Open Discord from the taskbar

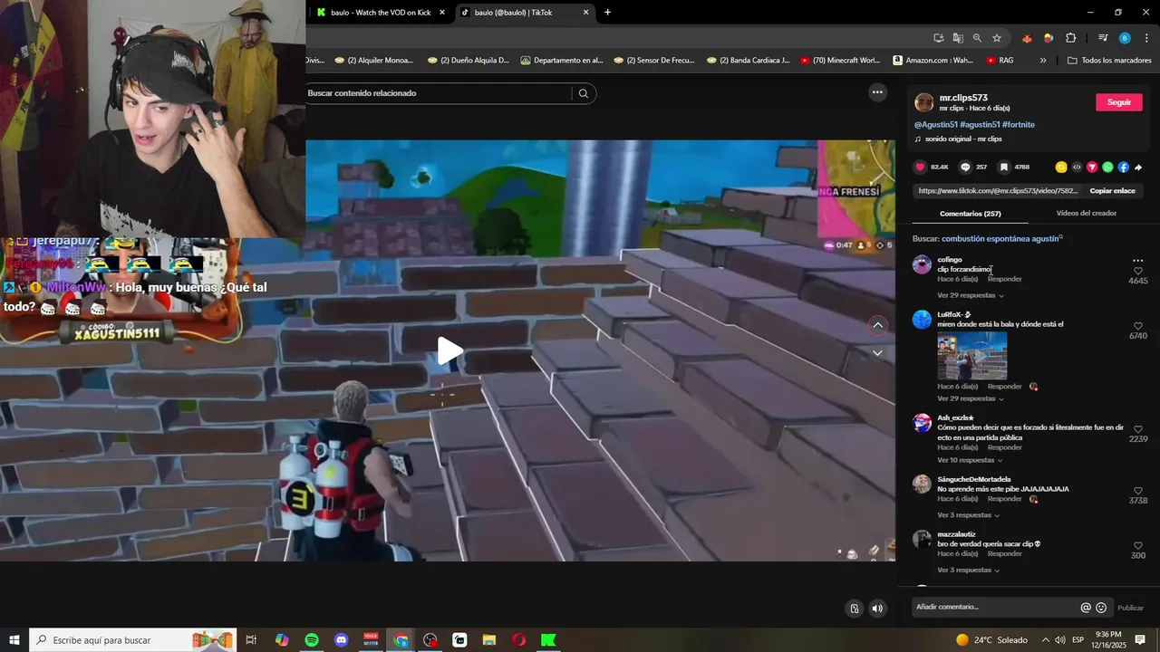[x=341, y=640]
